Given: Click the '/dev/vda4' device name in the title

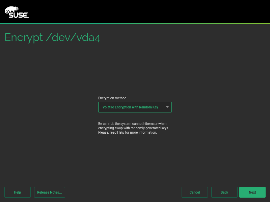Looking at the screenshot, I should point(73,37).
